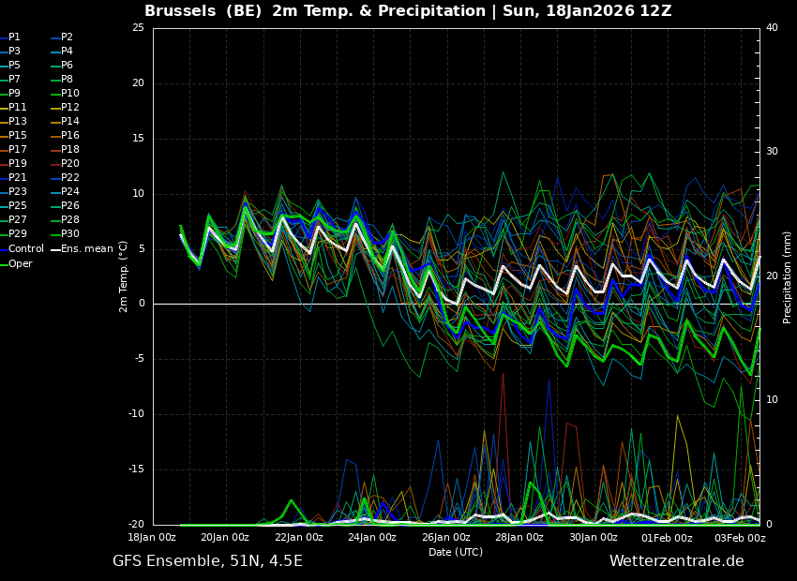
Task: Click the white Ens. mean line swatch
Action: [x=55, y=249]
